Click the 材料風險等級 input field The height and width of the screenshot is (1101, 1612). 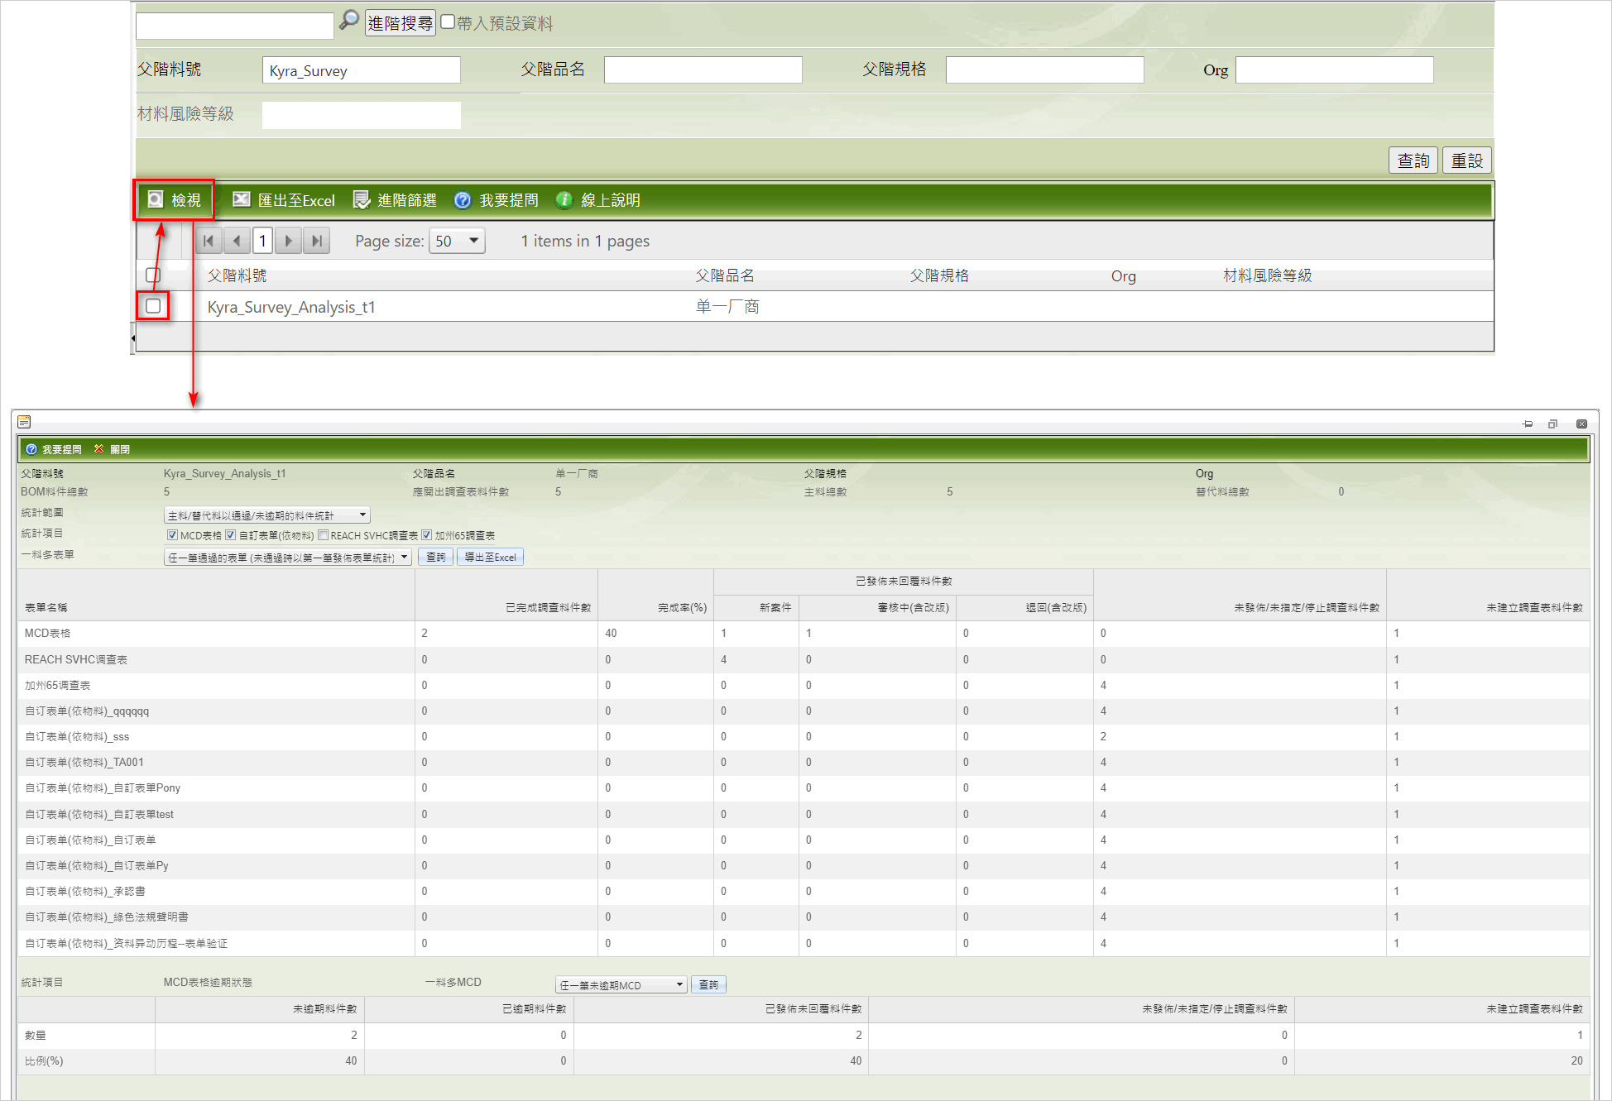click(362, 115)
